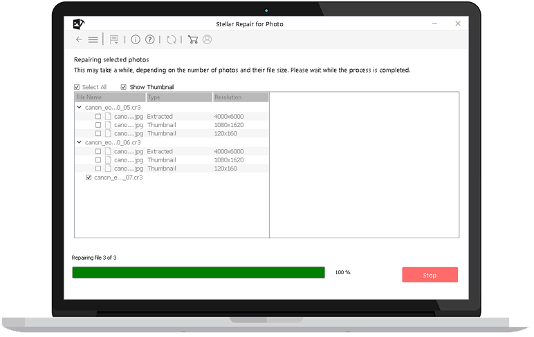This screenshot has height=337, width=534.
Task: Toggle the Select All checkbox
Action: 77,87
